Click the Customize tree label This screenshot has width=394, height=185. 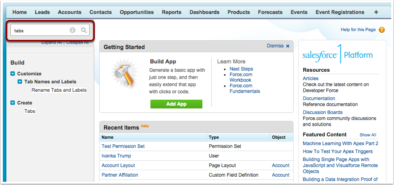(29, 74)
